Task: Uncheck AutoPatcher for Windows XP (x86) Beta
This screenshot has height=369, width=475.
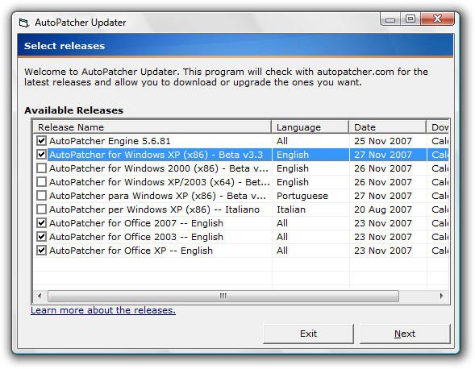Action: tap(41, 155)
